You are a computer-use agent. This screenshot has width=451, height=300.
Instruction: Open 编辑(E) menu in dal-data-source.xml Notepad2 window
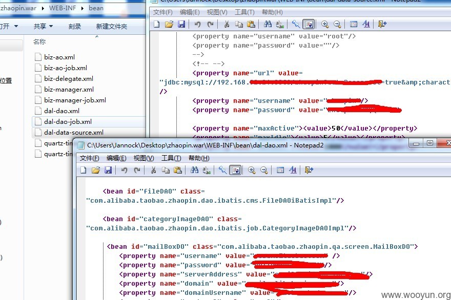coord(190,12)
